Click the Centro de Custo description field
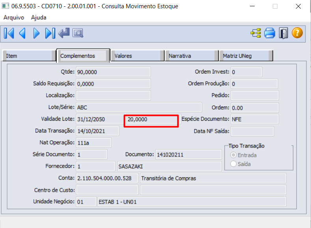The height and width of the screenshot is (228, 311). pyautogui.click(x=213, y=190)
